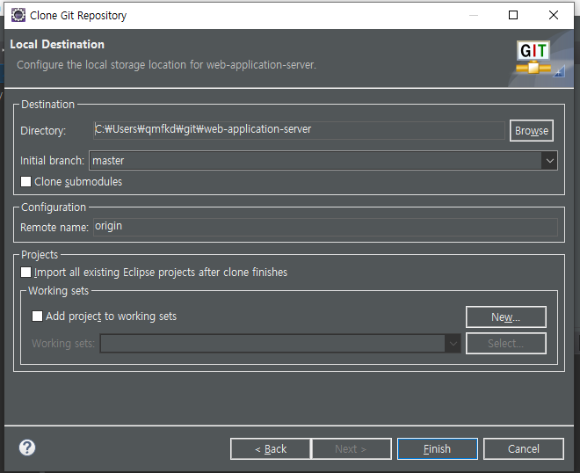Toggle Add project to working sets

click(38, 316)
